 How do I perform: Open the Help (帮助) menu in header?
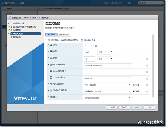click(130, 3)
